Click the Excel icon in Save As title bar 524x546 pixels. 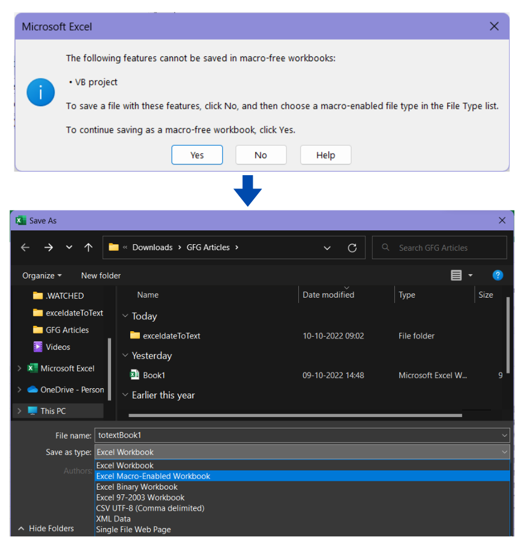[21, 220]
